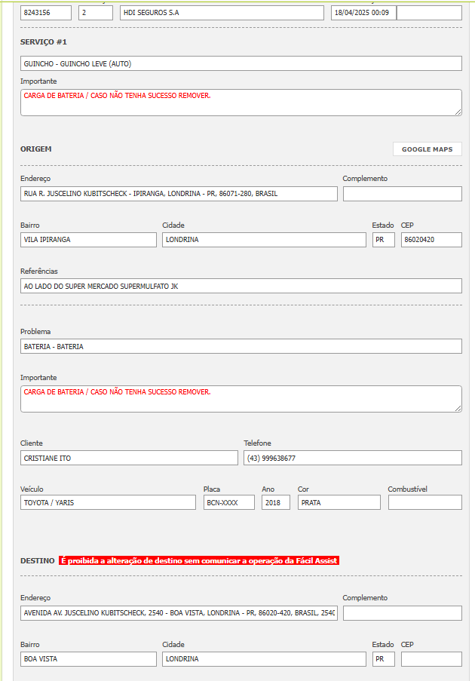Screen dimensions: 475x681
Task: Focus the Veículo field TOYOTA / YARIS
Action: click(x=108, y=502)
